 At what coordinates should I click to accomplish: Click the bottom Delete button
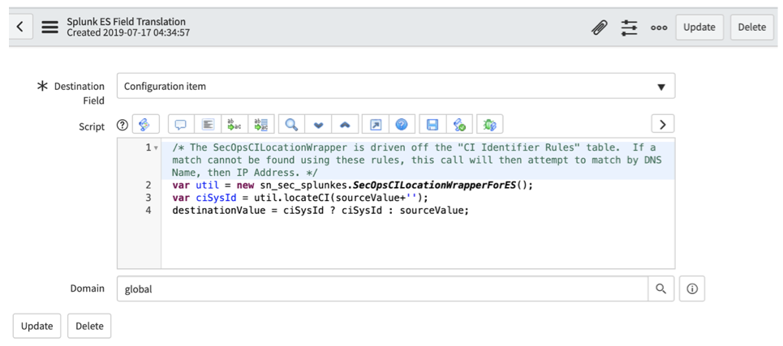(89, 326)
